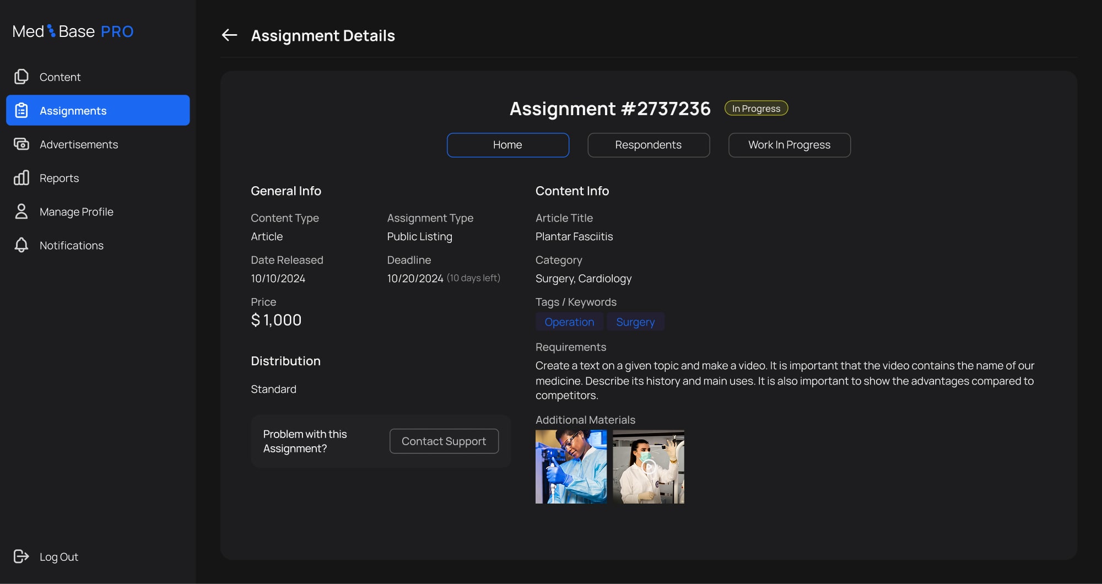Click the back arrow icon
This screenshot has height=584, width=1102.
(229, 35)
